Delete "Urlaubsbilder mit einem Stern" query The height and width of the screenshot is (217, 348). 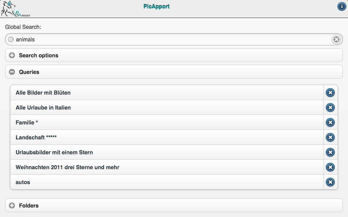[x=330, y=152]
